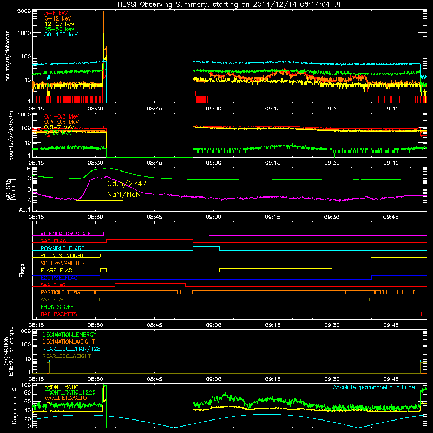The height and width of the screenshot is (433, 433).
Task: Click the 0.1-0.3 MeV legend label
Action: pyautogui.click(x=62, y=116)
